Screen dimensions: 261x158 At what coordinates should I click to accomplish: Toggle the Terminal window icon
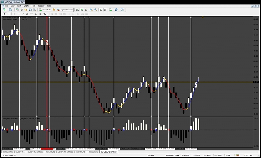(30, 10)
